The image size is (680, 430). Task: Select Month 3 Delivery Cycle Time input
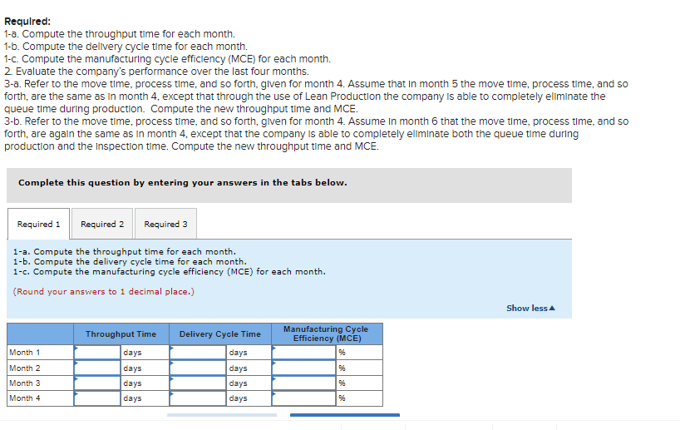(198, 383)
